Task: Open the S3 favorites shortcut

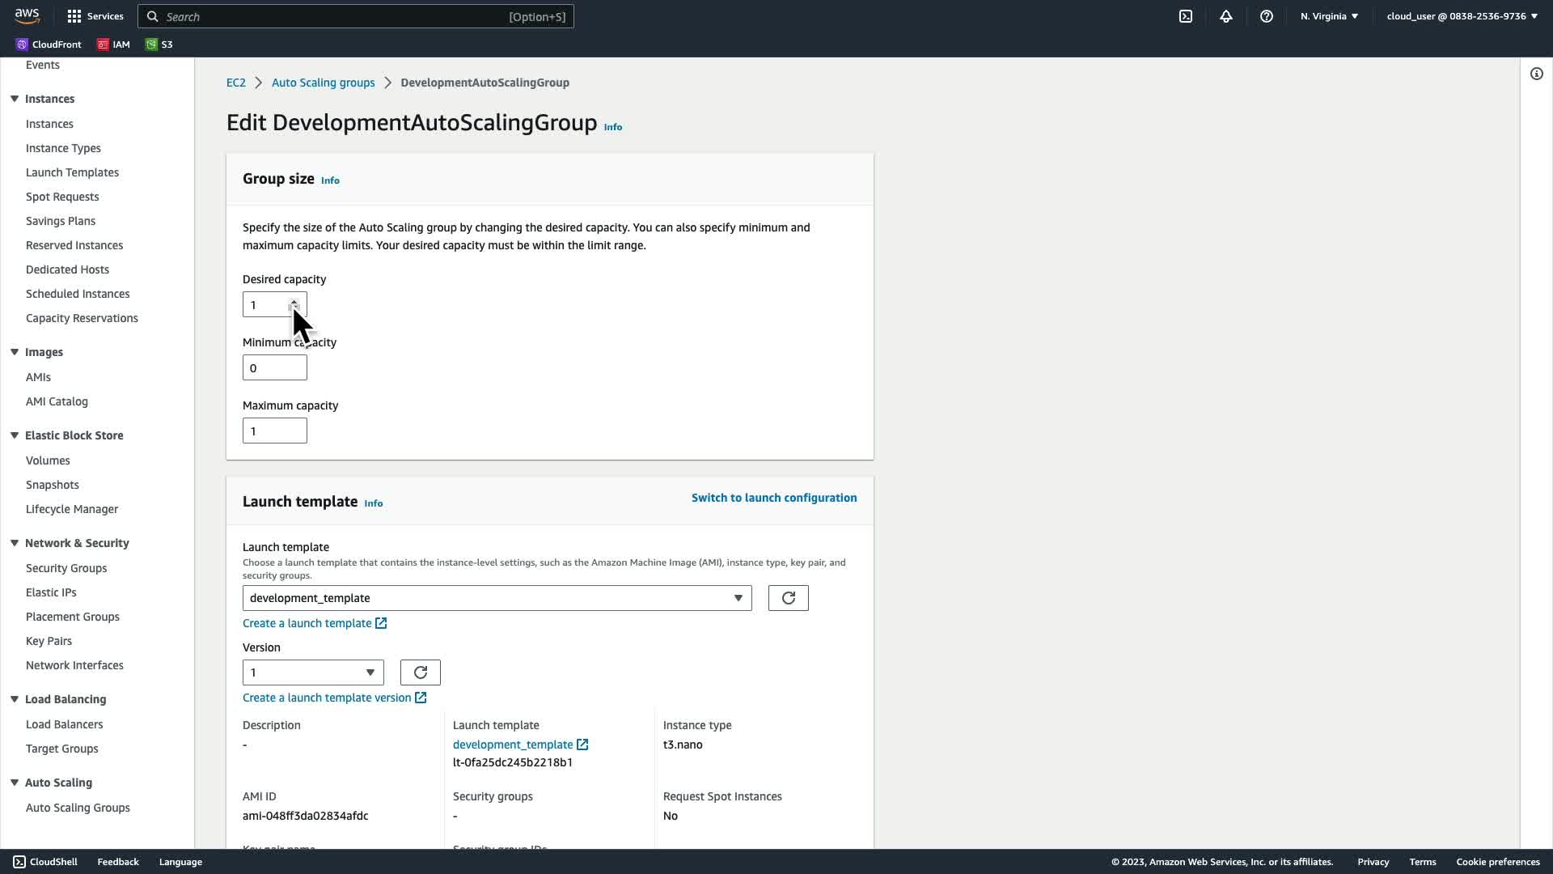Action: point(159,45)
